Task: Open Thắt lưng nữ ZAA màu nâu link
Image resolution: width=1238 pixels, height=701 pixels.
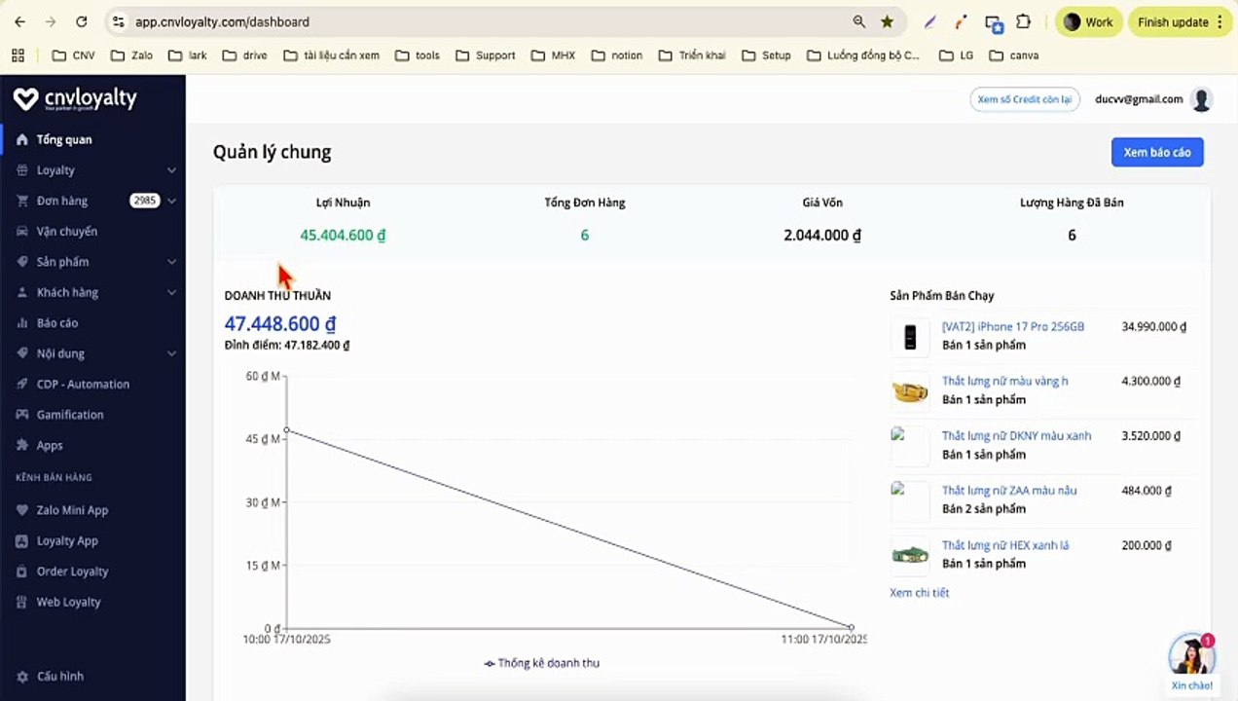Action: pyautogui.click(x=1009, y=491)
